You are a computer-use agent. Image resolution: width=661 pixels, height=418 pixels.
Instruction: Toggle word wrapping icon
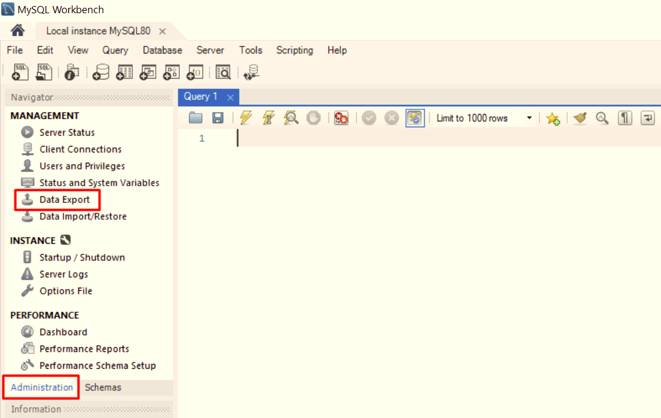coord(648,118)
